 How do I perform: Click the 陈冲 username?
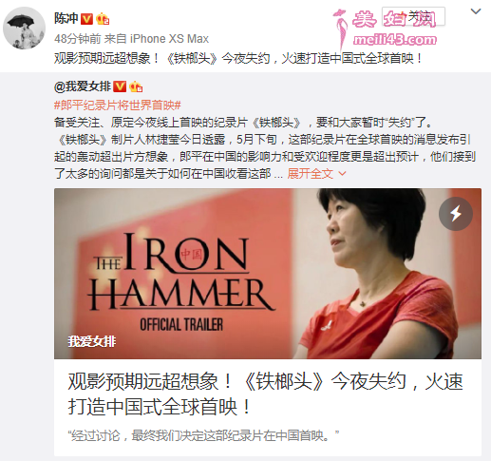click(x=66, y=19)
